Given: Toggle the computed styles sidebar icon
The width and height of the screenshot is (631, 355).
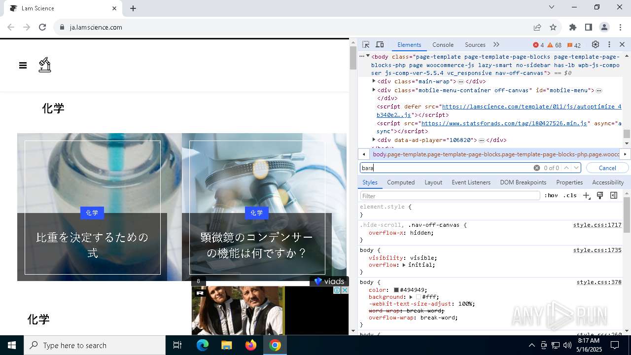Looking at the screenshot, I should pos(614,196).
